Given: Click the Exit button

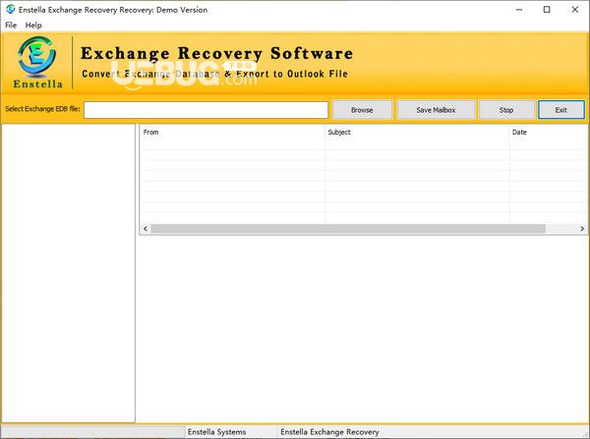Looking at the screenshot, I should coord(561,110).
